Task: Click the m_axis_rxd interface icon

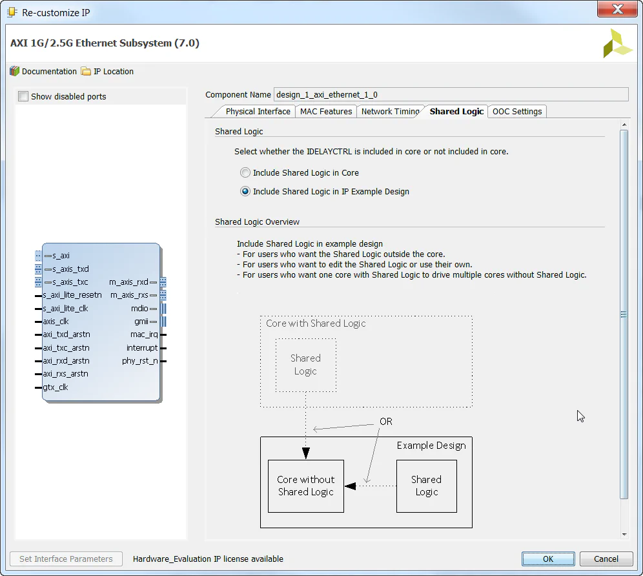Action: click(154, 282)
